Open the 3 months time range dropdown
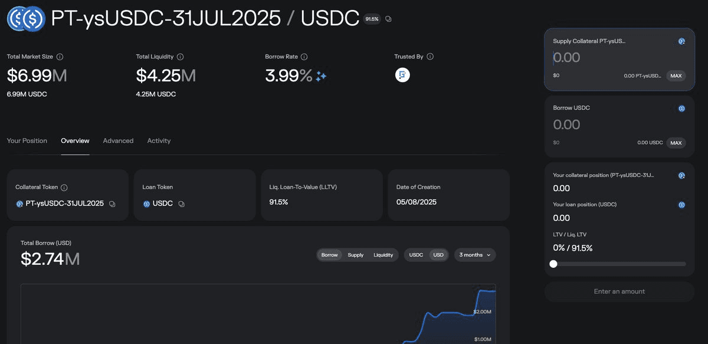Screen dimensions: 708x344 475,255
